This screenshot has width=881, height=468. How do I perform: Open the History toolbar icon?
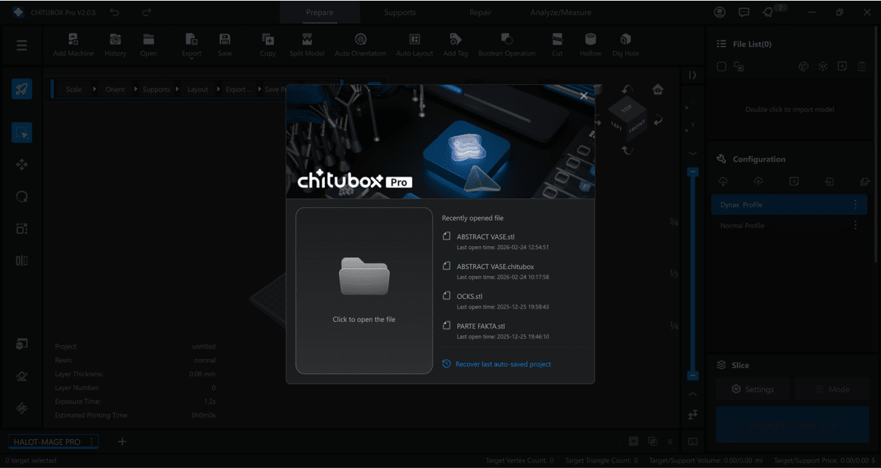pyautogui.click(x=116, y=45)
